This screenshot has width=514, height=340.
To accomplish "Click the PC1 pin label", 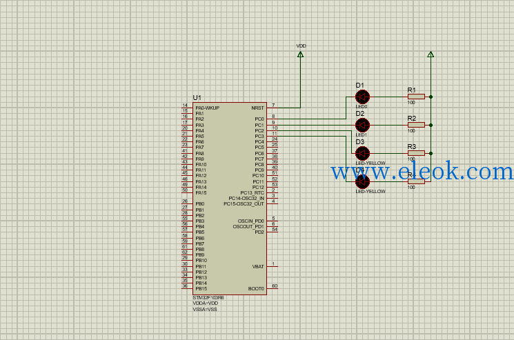I will (x=259, y=125).
